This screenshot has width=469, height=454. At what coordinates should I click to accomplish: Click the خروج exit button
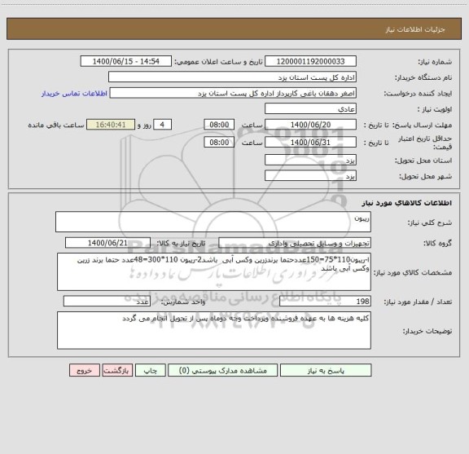85,370
